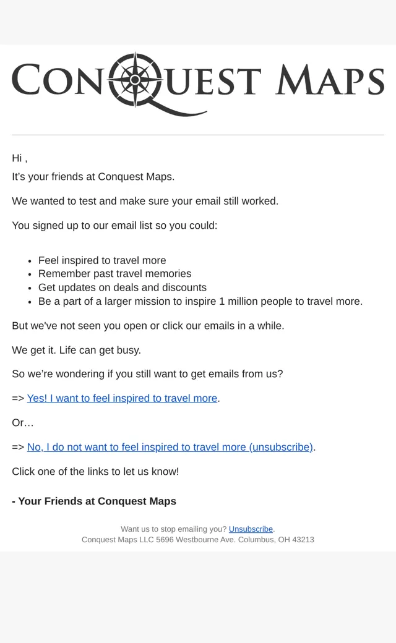Click 'But we've not seen you open' sentence
396x643 pixels.
[148, 326]
